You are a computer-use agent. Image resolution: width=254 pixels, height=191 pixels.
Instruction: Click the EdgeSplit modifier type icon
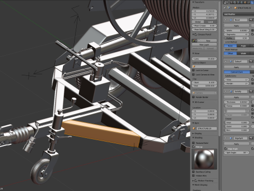point(231,138)
